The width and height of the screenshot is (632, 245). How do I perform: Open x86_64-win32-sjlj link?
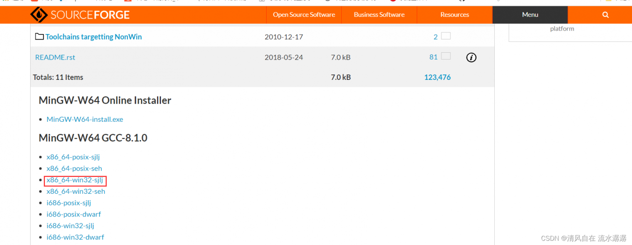click(75, 180)
